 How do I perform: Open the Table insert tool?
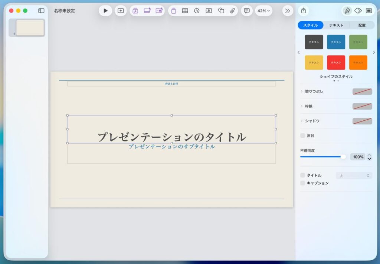[185, 11]
